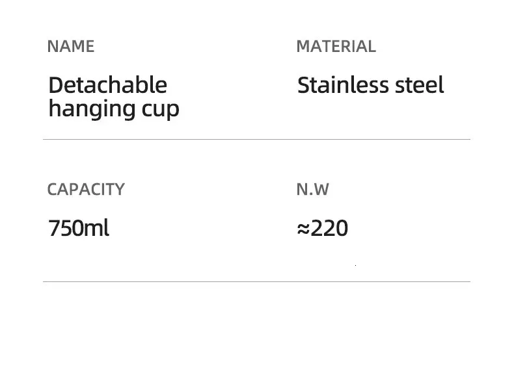Click the NAME heading label
Image resolution: width=514 pixels, height=373 pixels.
70,46
